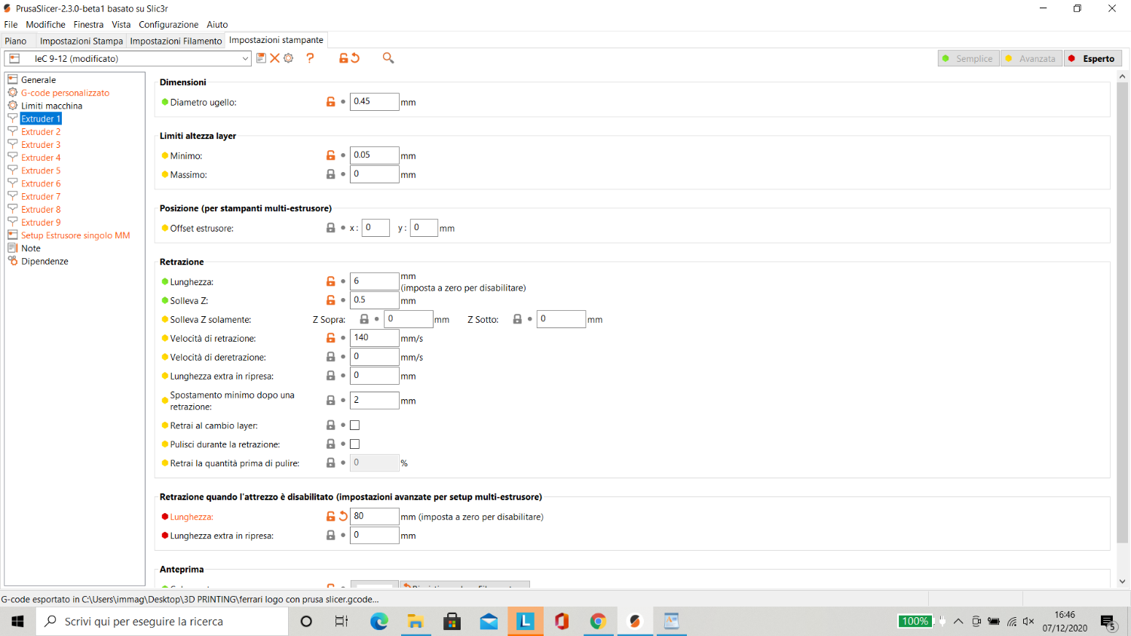Open Limiti macchina settings page
This screenshot has width=1131, height=636.
(51, 106)
